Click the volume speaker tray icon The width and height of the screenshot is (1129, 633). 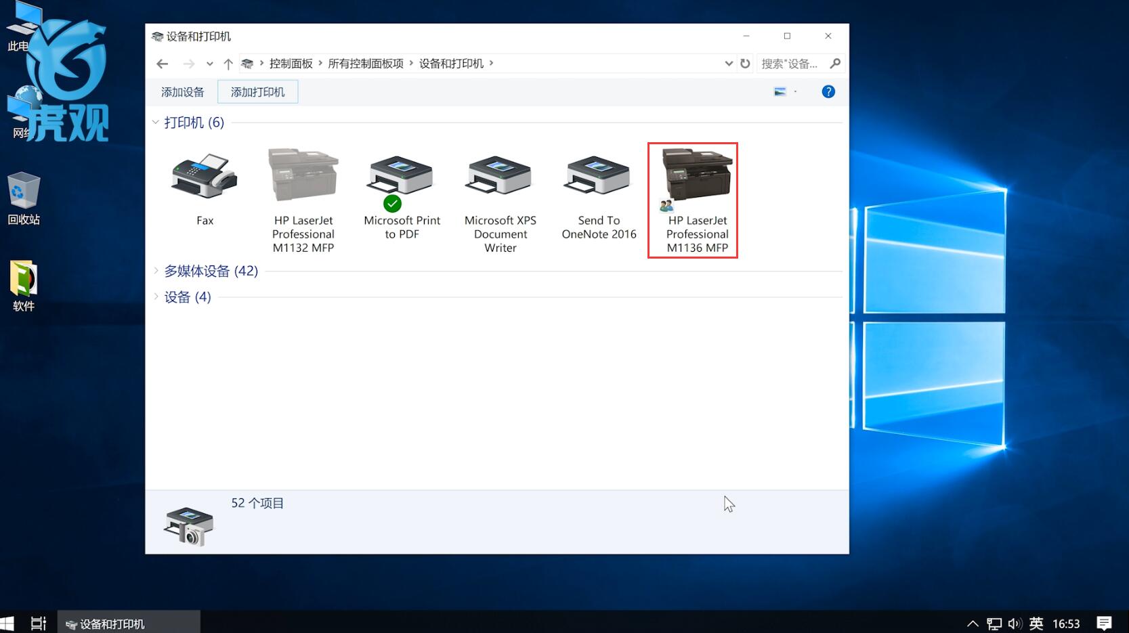pos(1015,624)
